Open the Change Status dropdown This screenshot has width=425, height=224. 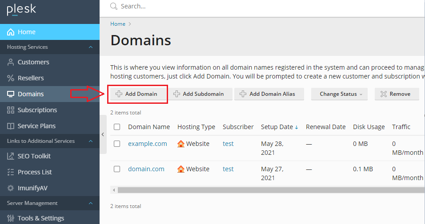(x=339, y=94)
